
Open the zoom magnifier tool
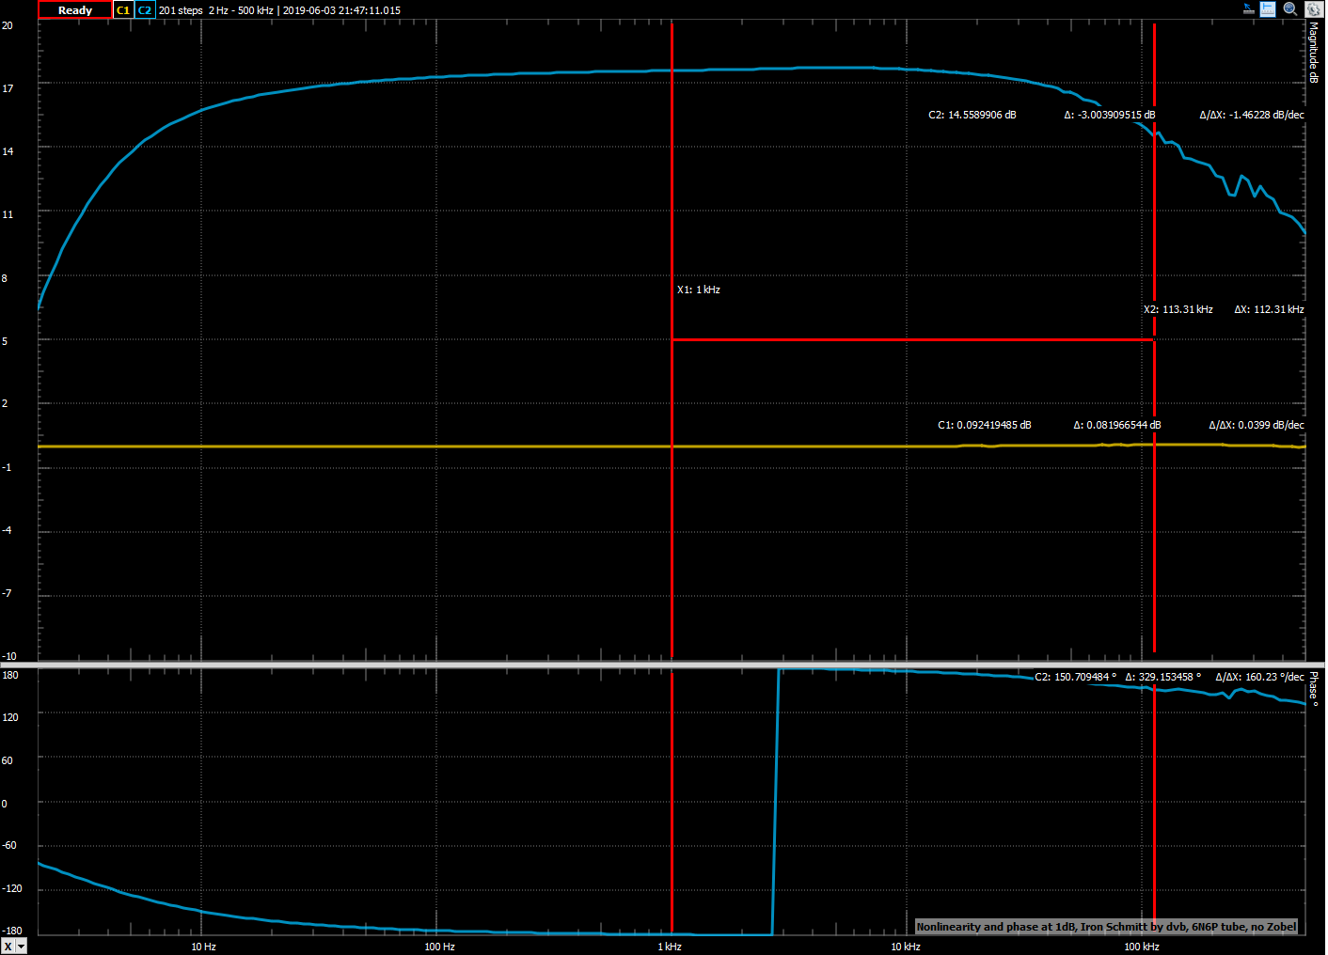(x=1290, y=9)
